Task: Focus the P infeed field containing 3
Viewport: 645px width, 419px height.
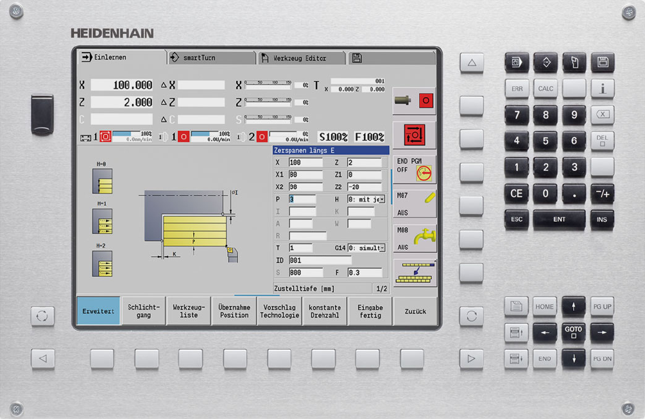Action: [302, 200]
